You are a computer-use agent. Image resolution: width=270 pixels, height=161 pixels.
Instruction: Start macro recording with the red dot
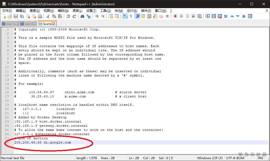click(x=175, y=16)
